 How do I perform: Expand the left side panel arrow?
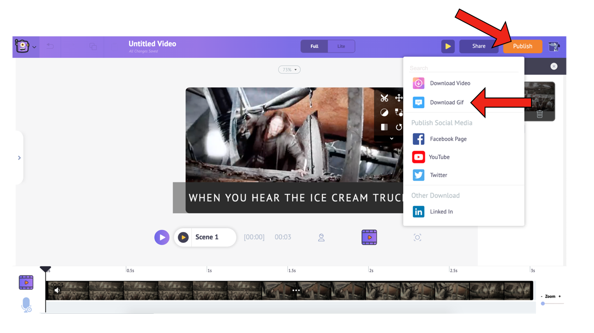point(19,158)
